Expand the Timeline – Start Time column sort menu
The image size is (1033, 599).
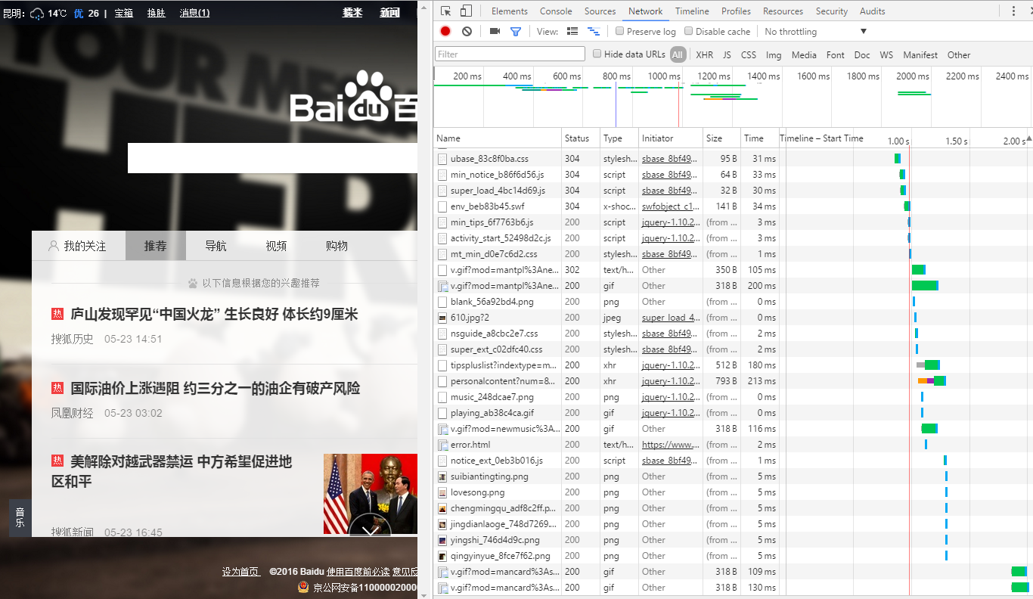1026,140
